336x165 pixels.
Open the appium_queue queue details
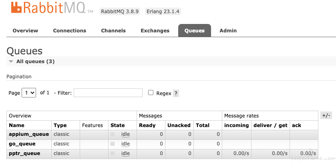(x=29, y=134)
